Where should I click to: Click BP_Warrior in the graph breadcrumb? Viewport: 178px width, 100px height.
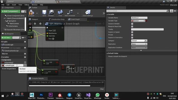click(x=56, y=24)
